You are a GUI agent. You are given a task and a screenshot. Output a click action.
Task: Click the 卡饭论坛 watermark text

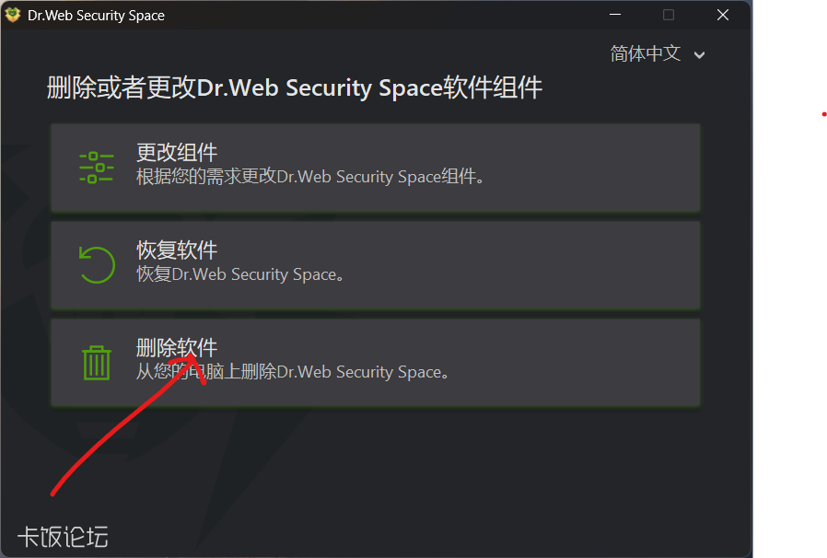(x=63, y=537)
